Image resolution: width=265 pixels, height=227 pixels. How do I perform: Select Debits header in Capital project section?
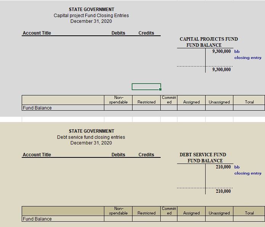[x=118, y=33]
